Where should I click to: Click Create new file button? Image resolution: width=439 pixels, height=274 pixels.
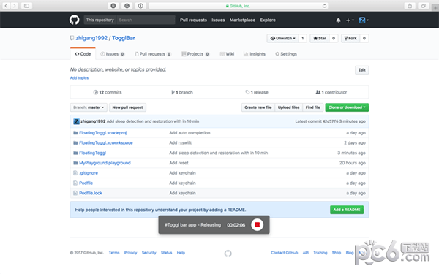click(258, 107)
